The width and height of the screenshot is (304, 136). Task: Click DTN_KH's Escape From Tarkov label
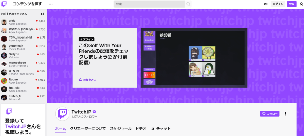pos(21,74)
